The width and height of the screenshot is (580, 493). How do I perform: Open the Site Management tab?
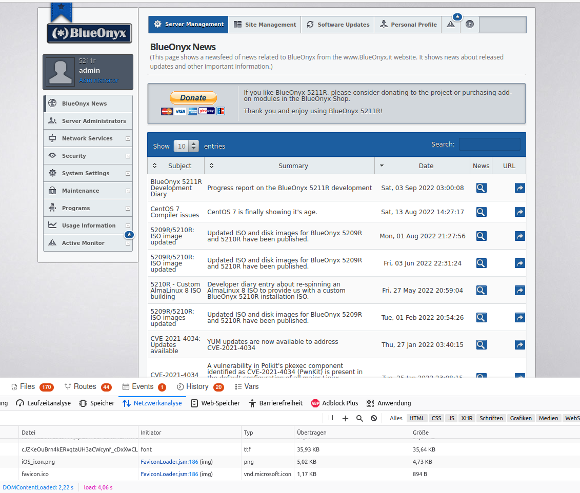tap(265, 25)
